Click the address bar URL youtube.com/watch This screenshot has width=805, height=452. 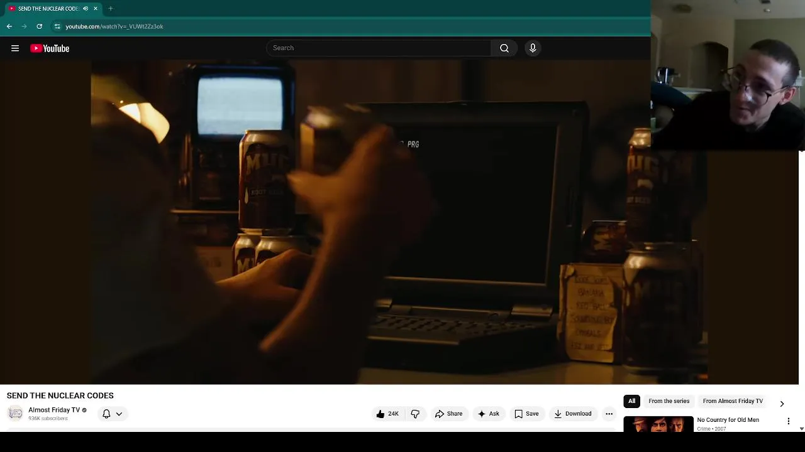[x=114, y=26]
